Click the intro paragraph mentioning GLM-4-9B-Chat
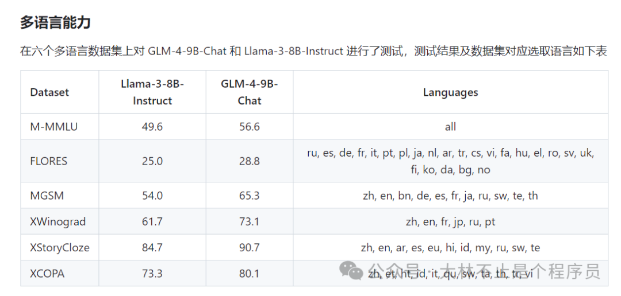621x296 pixels. point(313,51)
